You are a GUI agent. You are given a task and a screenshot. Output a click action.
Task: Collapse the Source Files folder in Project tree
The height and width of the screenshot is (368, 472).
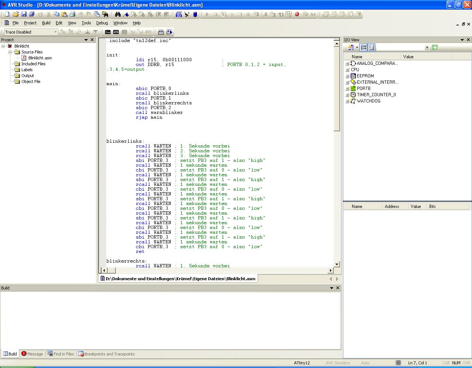10,52
